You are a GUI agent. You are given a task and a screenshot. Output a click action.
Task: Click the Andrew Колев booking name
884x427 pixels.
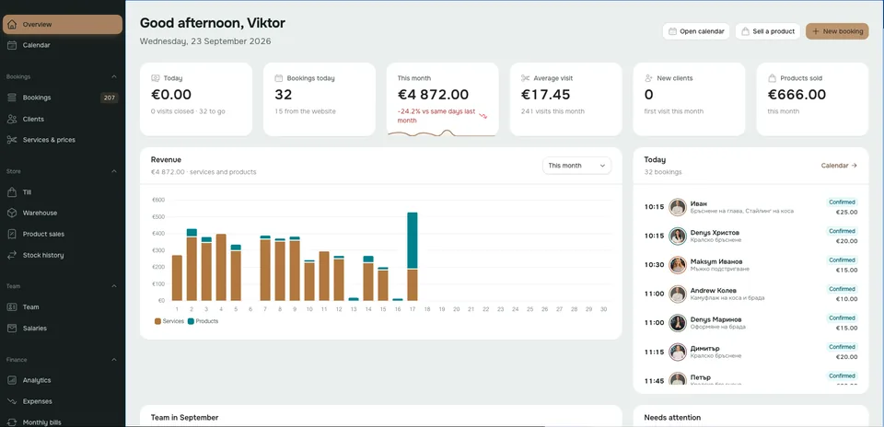pos(713,291)
